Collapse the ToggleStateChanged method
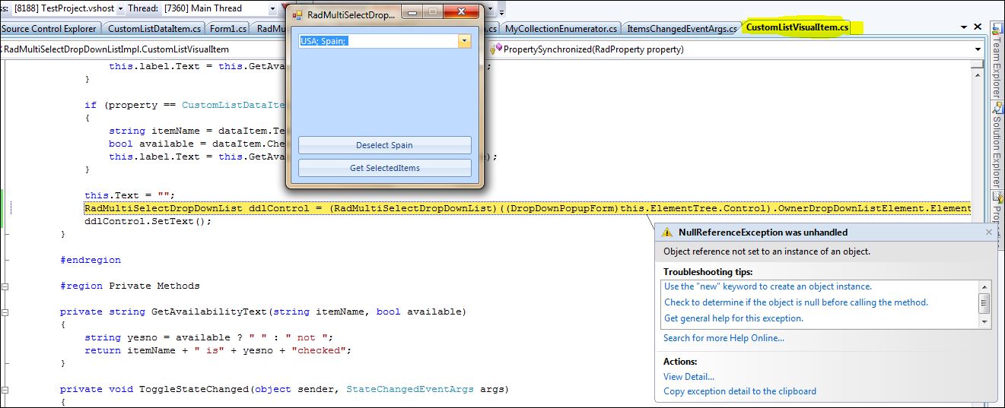This screenshot has width=1005, height=408. tap(5, 390)
